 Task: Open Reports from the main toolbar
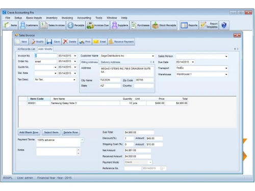(x=189, y=25)
